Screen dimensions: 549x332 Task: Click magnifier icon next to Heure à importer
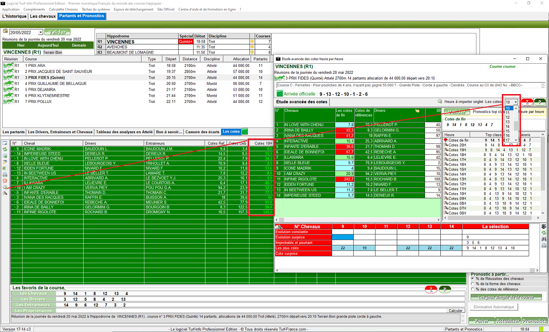(x=439, y=102)
